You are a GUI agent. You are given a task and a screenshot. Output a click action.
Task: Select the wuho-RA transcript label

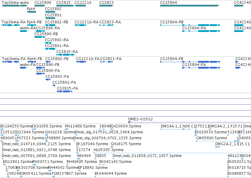point(28,28)
